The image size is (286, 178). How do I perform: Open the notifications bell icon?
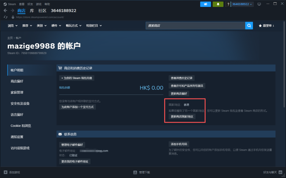point(218,4)
